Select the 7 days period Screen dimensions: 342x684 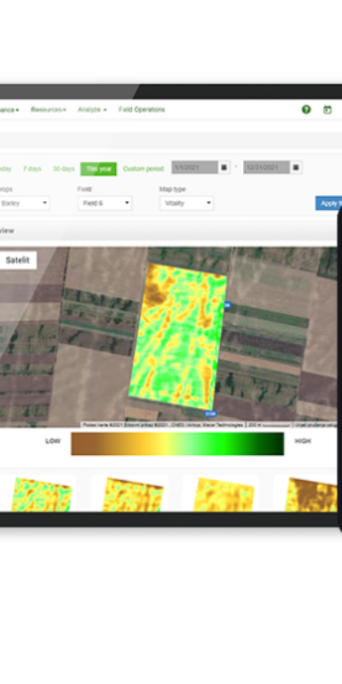[x=32, y=169]
